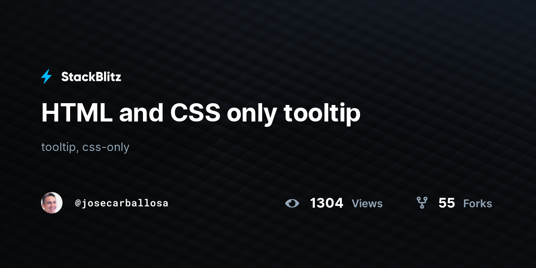Click the word "and" in the title

click(x=141, y=113)
